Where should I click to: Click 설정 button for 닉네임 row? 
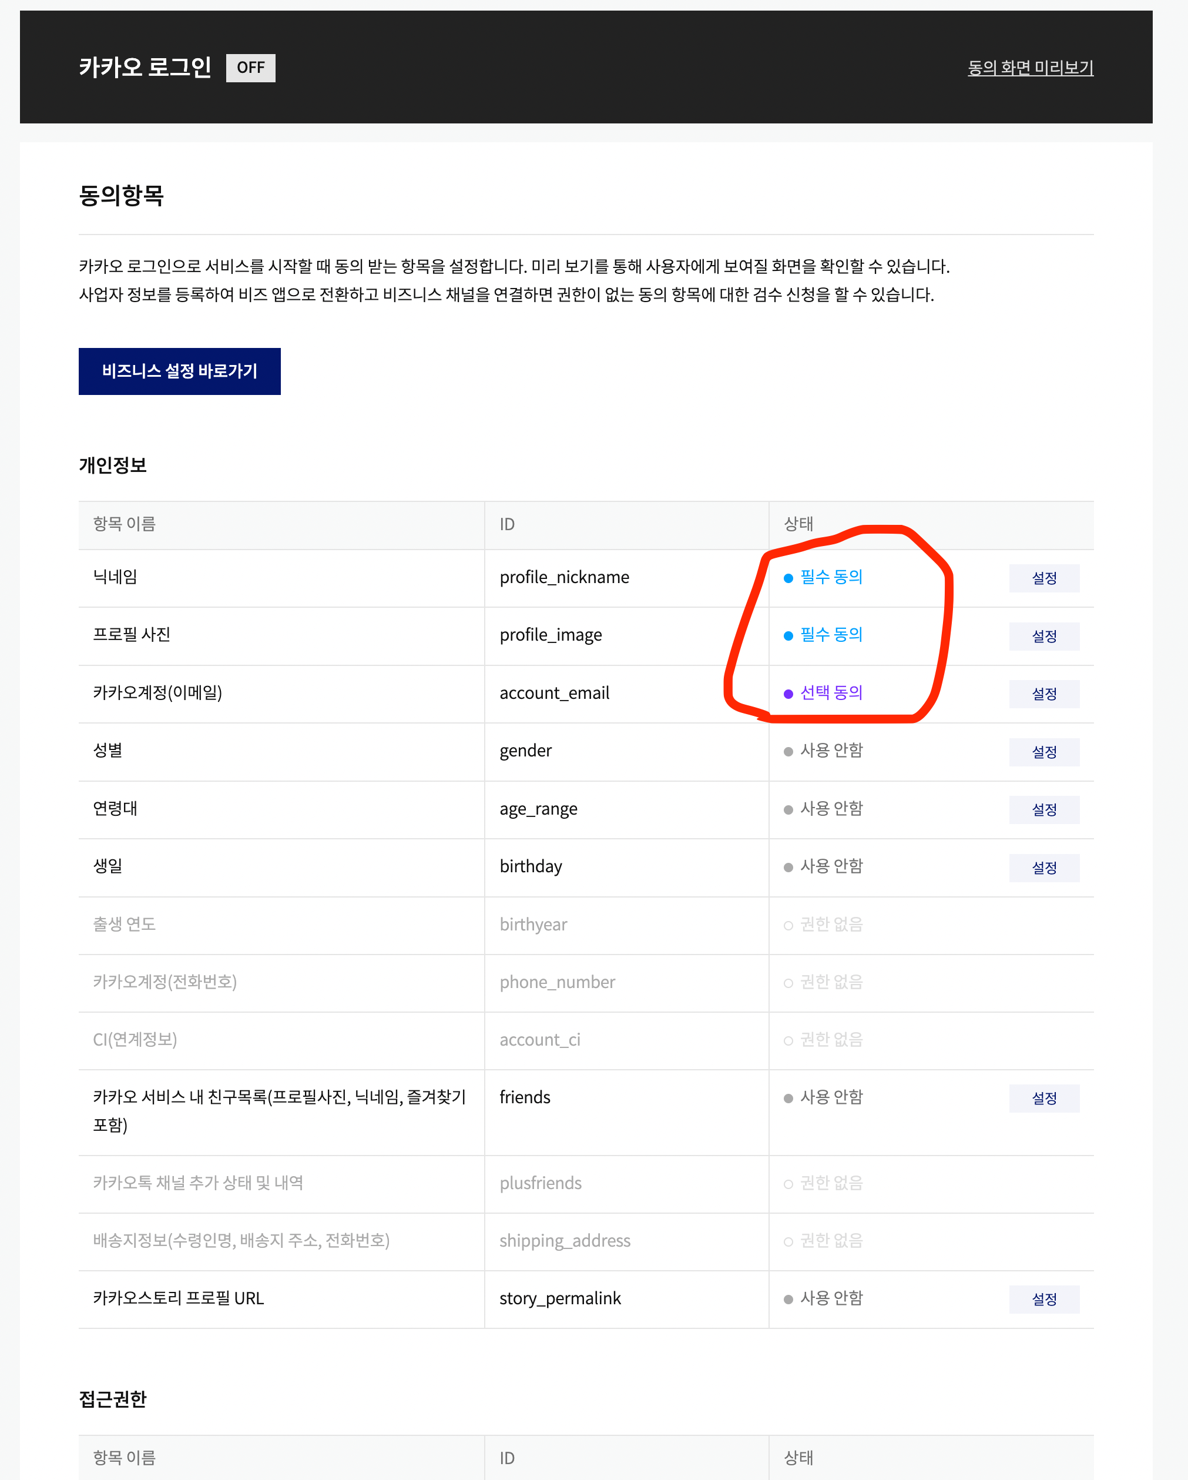(x=1043, y=578)
